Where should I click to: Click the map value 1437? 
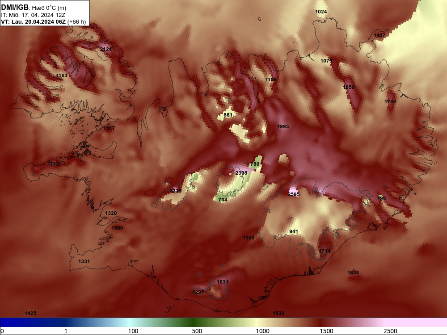tap(380, 35)
